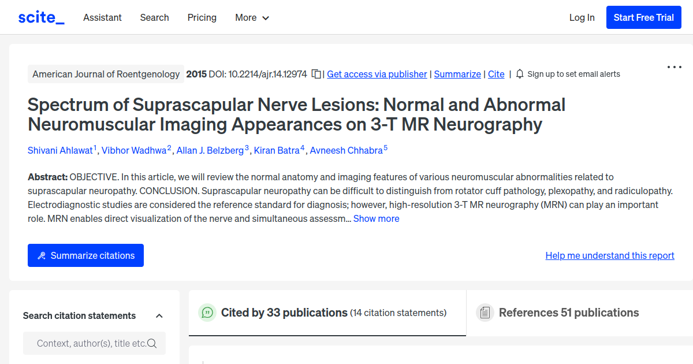Collapse the Search citation statements section
693x364 pixels.
tap(159, 315)
